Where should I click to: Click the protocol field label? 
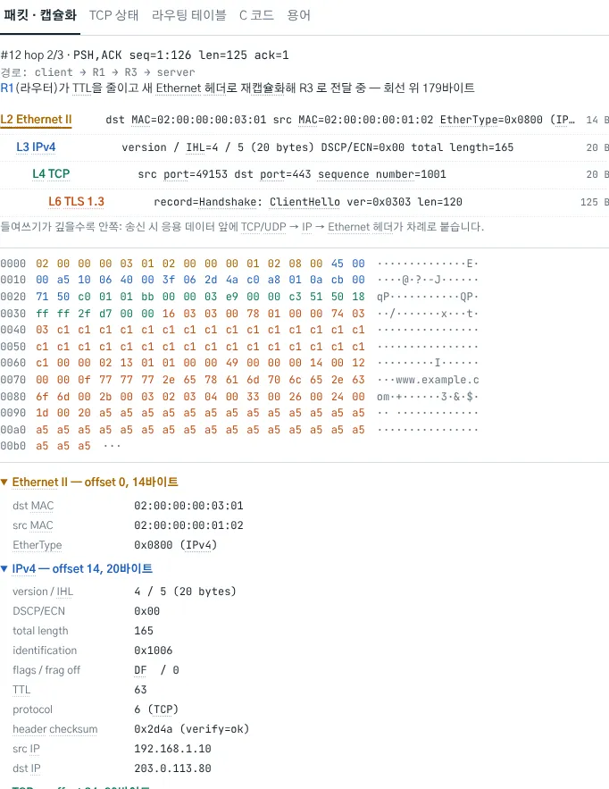coord(33,709)
